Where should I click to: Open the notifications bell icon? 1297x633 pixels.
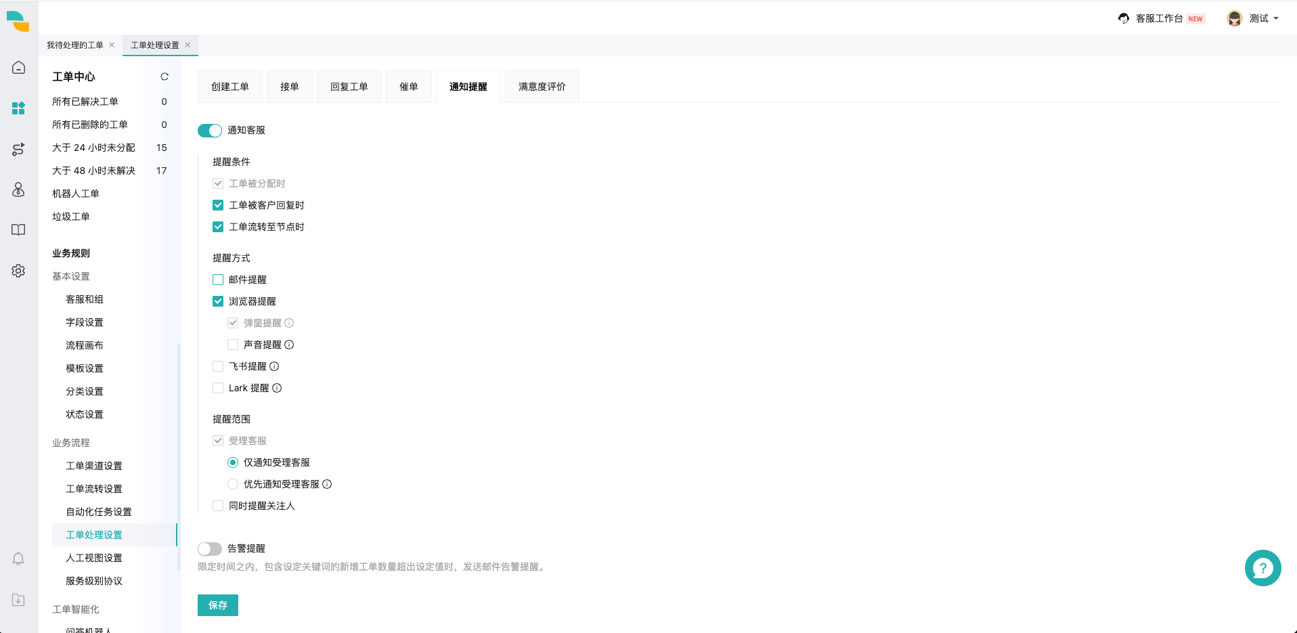(x=18, y=559)
